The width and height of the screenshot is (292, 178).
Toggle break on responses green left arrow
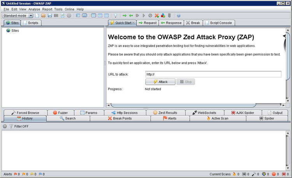coord(131,16)
